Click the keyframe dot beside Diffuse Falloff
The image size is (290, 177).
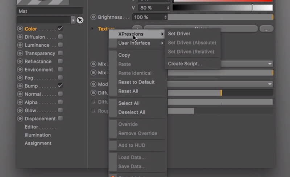(94, 92)
